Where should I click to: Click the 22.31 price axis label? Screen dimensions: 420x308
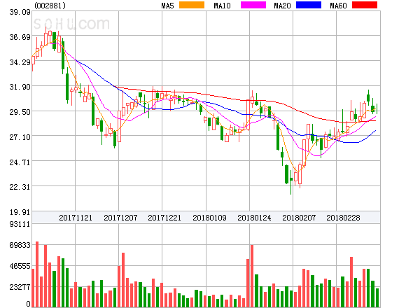tap(20, 187)
